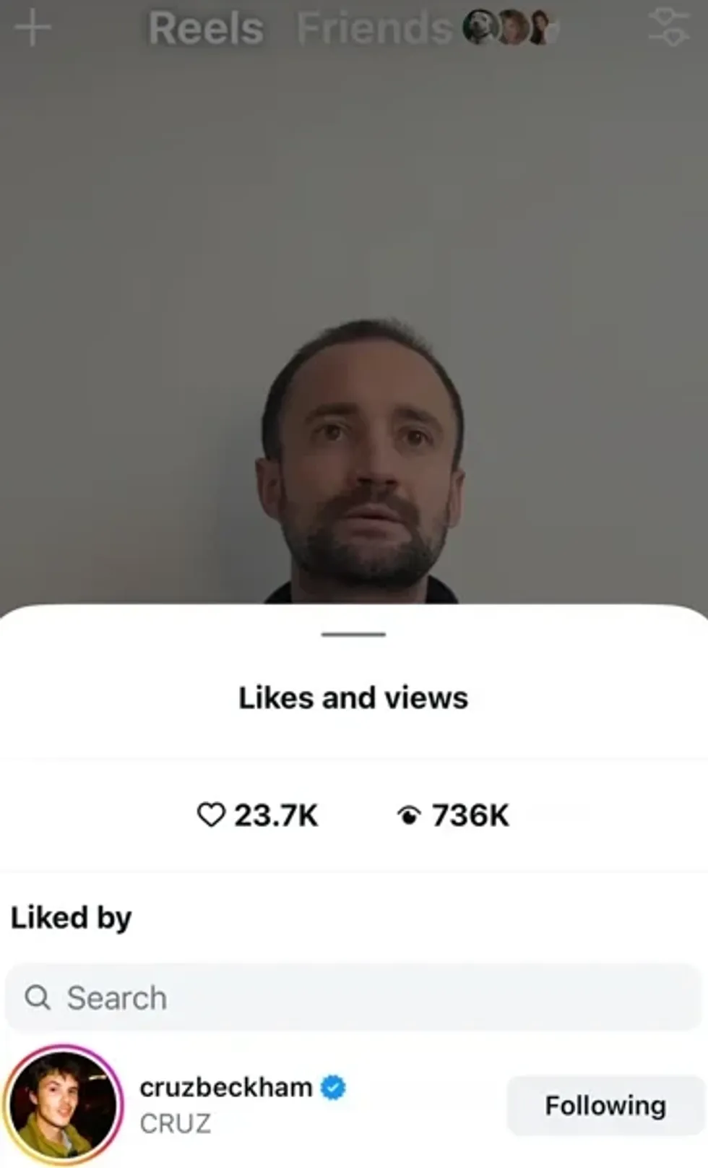
Task: Open the content preferences sliders icon
Action: pos(668,27)
